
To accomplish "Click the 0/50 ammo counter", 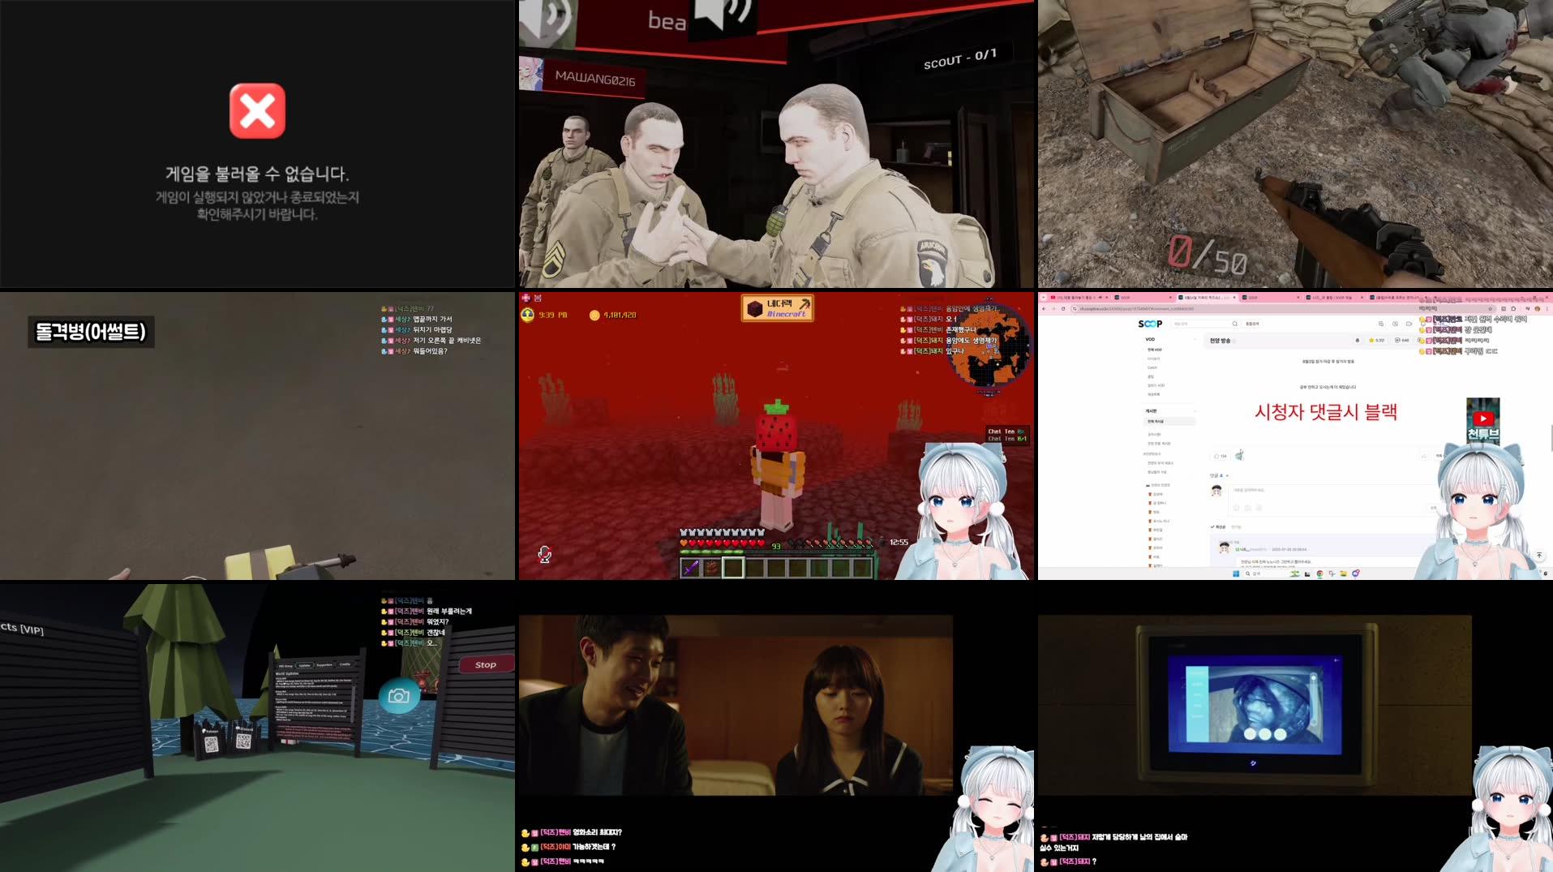I will pyautogui.click(x=1207, y=255).
